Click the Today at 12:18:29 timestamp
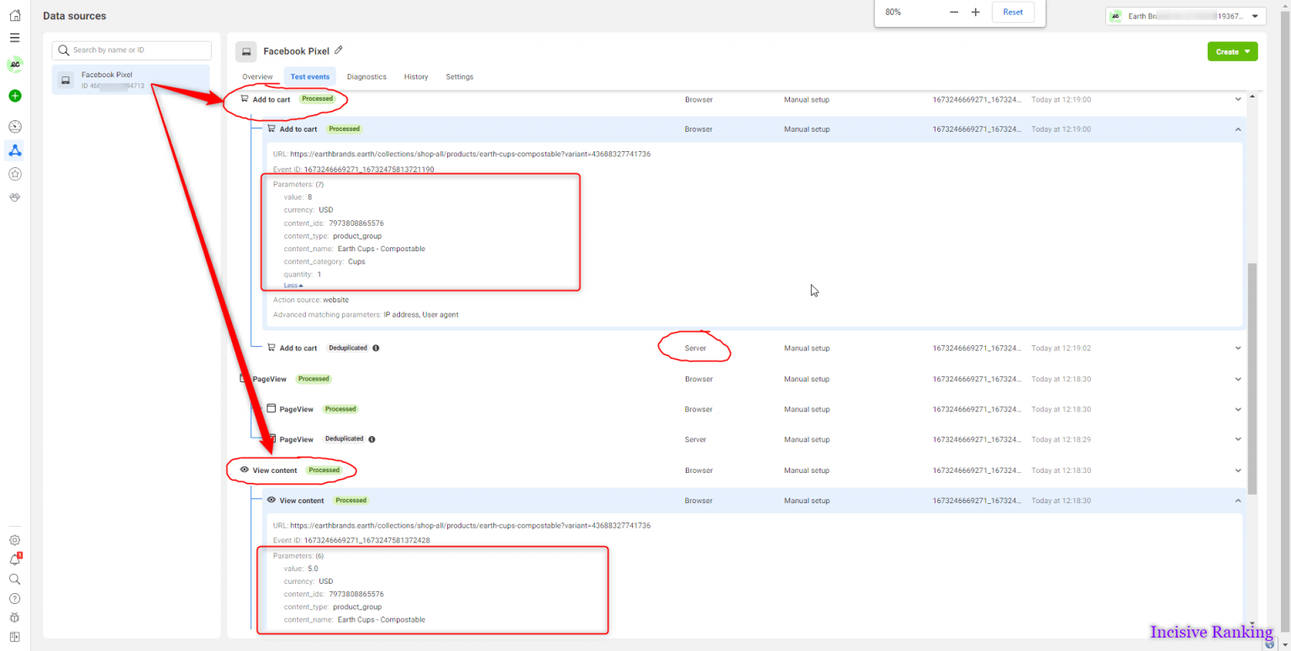 point(1061,439)
